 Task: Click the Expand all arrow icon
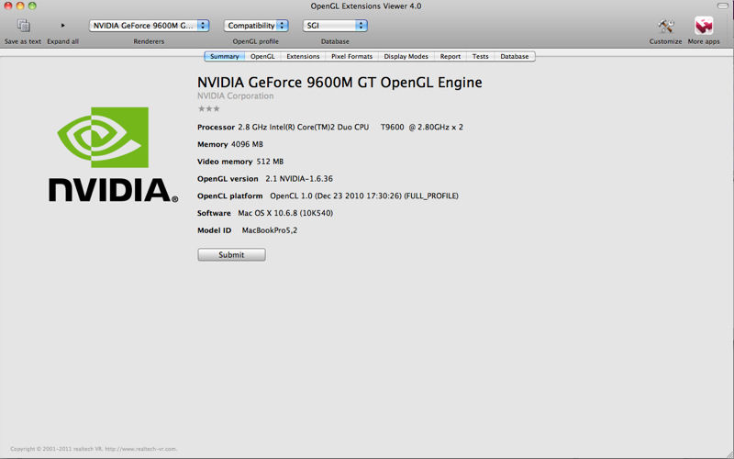tap(63, 26)
